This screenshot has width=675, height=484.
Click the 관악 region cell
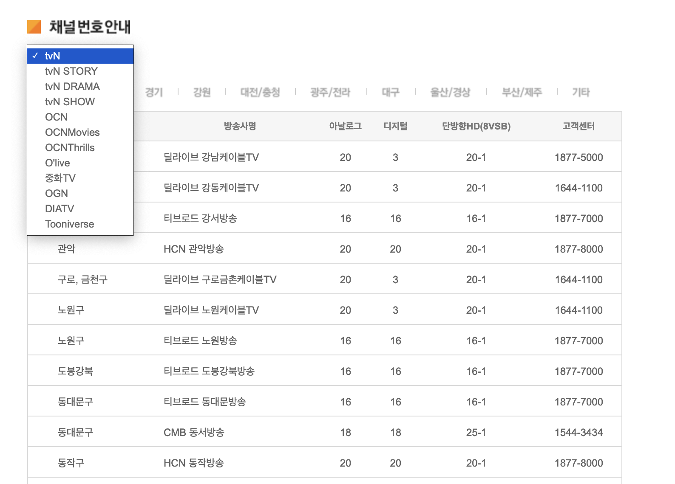tap(66, 249)
